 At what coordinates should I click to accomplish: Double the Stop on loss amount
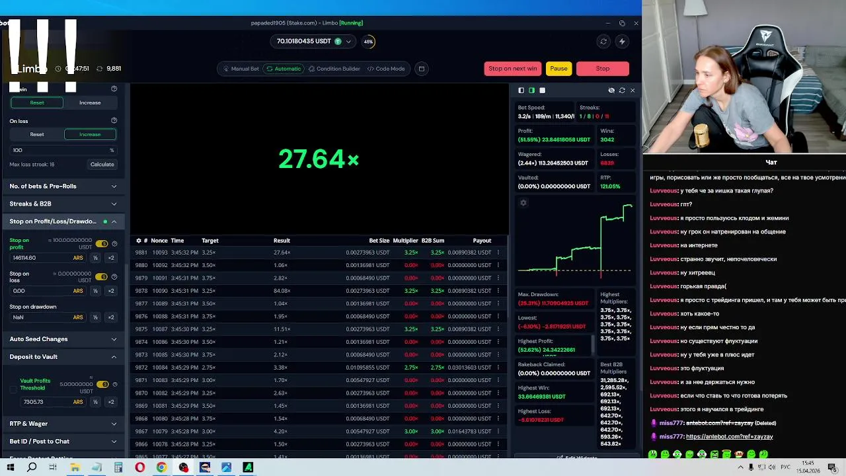pos(111,291)
